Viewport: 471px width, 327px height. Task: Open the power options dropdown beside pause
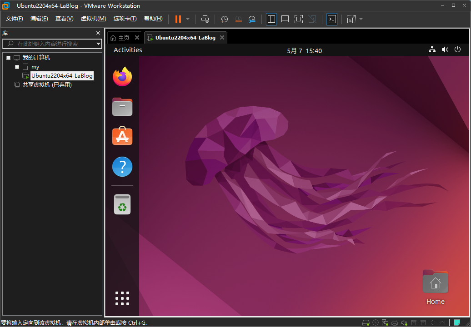[x=188, y=19]
